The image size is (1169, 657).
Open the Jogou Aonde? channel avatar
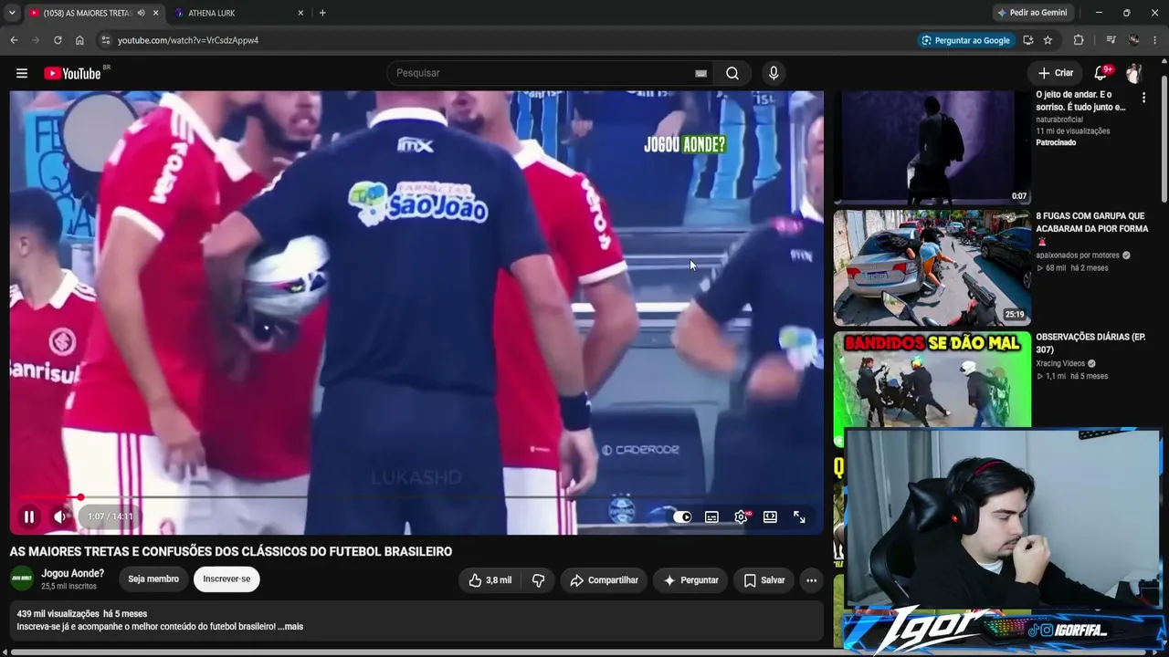(x=22, y=579)
